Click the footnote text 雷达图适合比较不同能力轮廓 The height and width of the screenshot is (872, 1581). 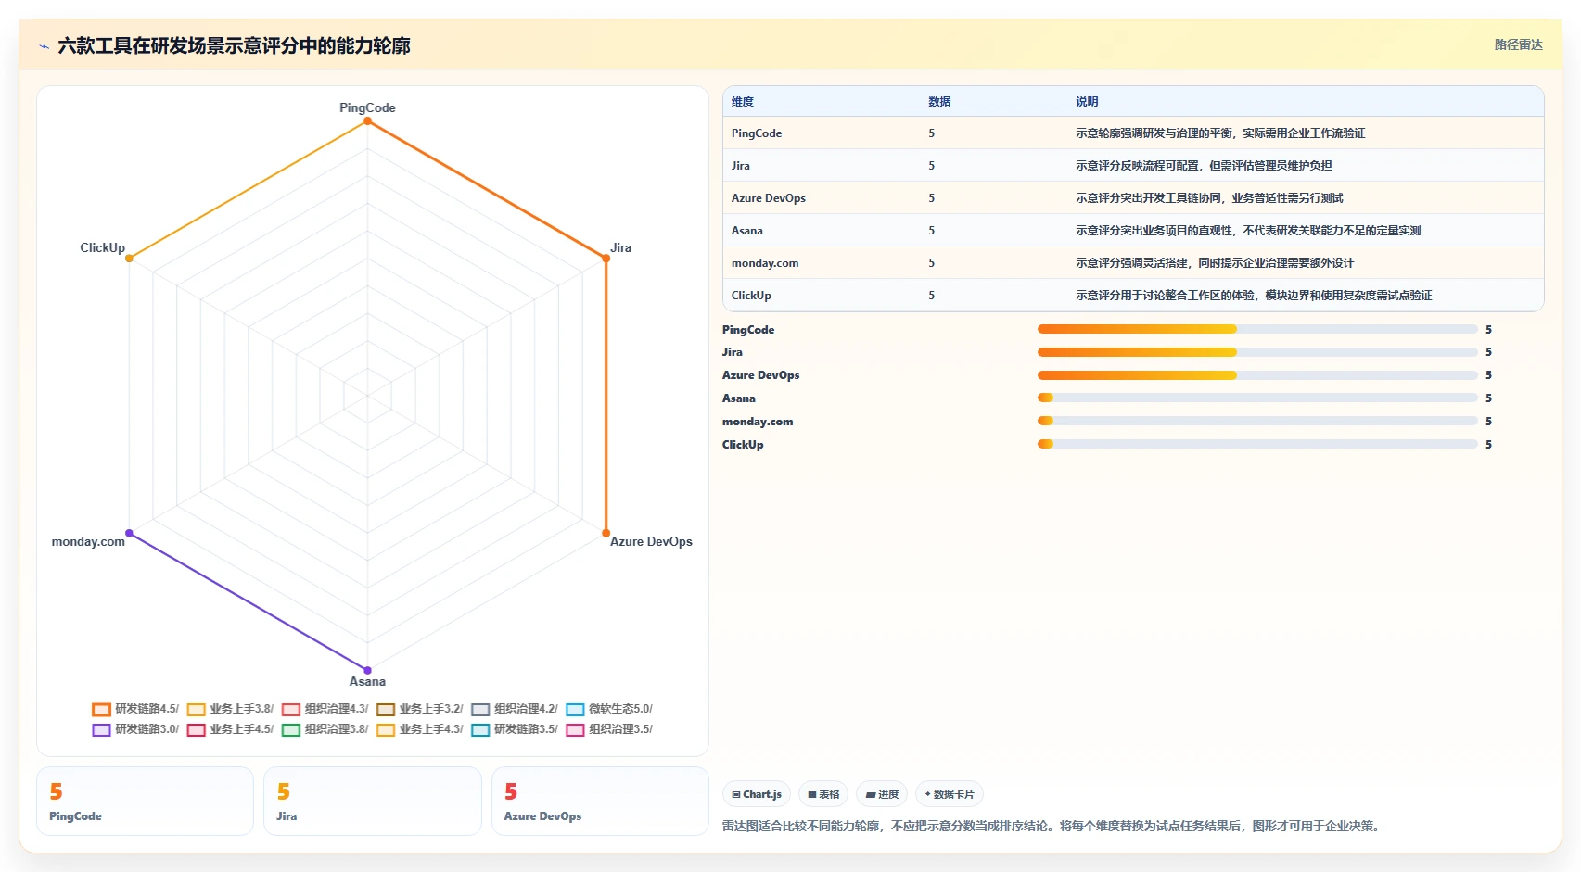click(1052, 826)
